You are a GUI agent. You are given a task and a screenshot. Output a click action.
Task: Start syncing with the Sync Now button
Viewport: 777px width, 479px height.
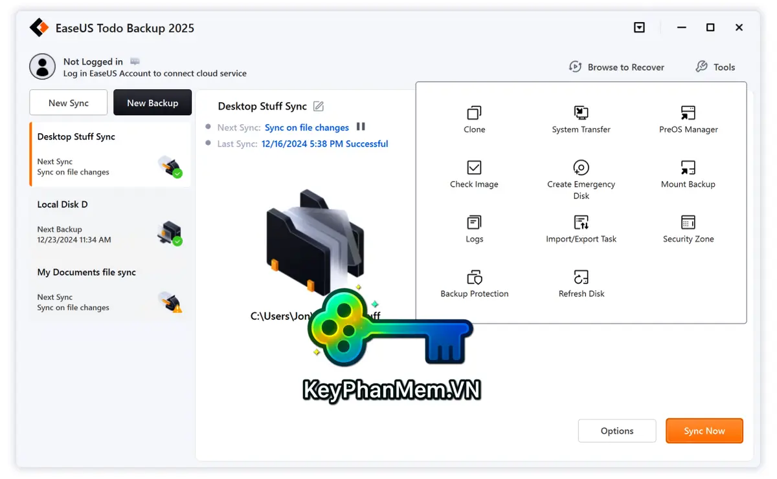[x=704, y=431]
